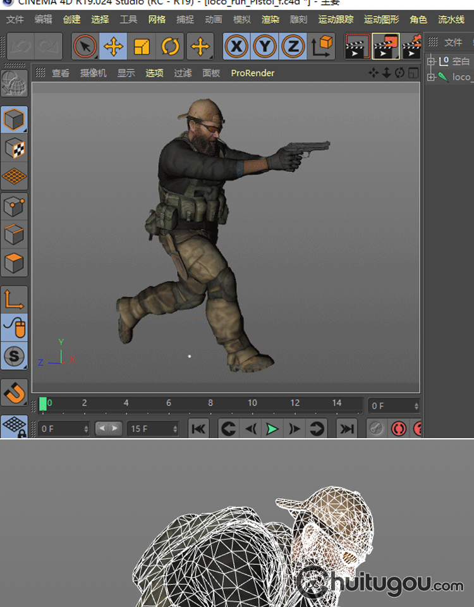The width and height of the screenshot is (474, 607).
Task: Click the Texture mode checkered cube icon
Action: click(x=14, y=149)
